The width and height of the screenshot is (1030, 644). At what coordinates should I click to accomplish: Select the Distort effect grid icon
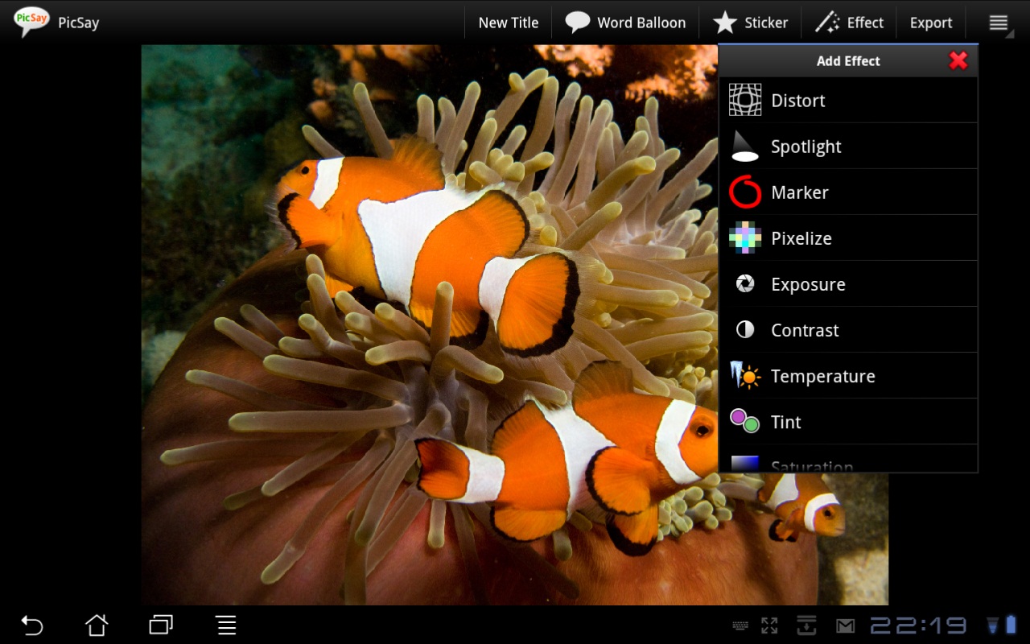tap(745, 100)
